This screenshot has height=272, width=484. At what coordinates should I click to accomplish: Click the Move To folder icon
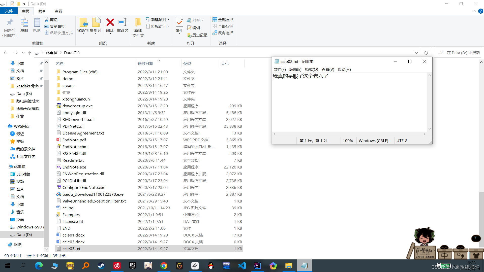pos(83,23)
